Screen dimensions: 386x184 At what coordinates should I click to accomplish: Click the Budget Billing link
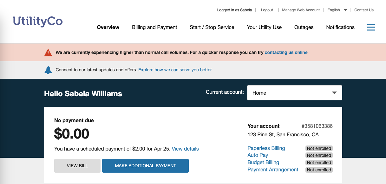click(263, 163)
